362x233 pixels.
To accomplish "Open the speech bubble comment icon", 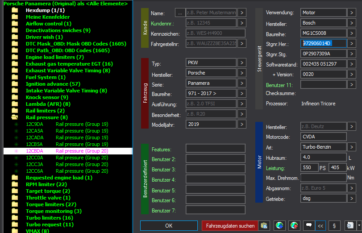I will click(308, 226).
